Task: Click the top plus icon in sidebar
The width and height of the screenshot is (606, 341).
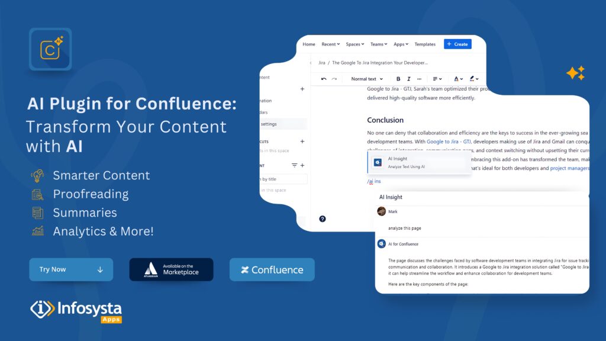Action: click(302, 89)
